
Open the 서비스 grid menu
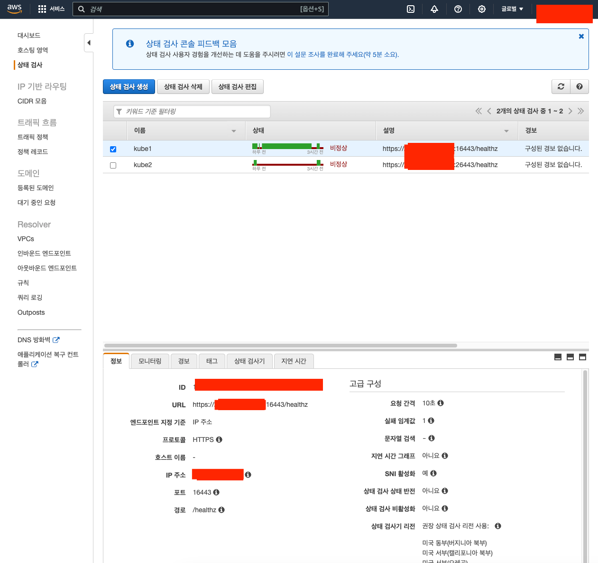[51, 9]
